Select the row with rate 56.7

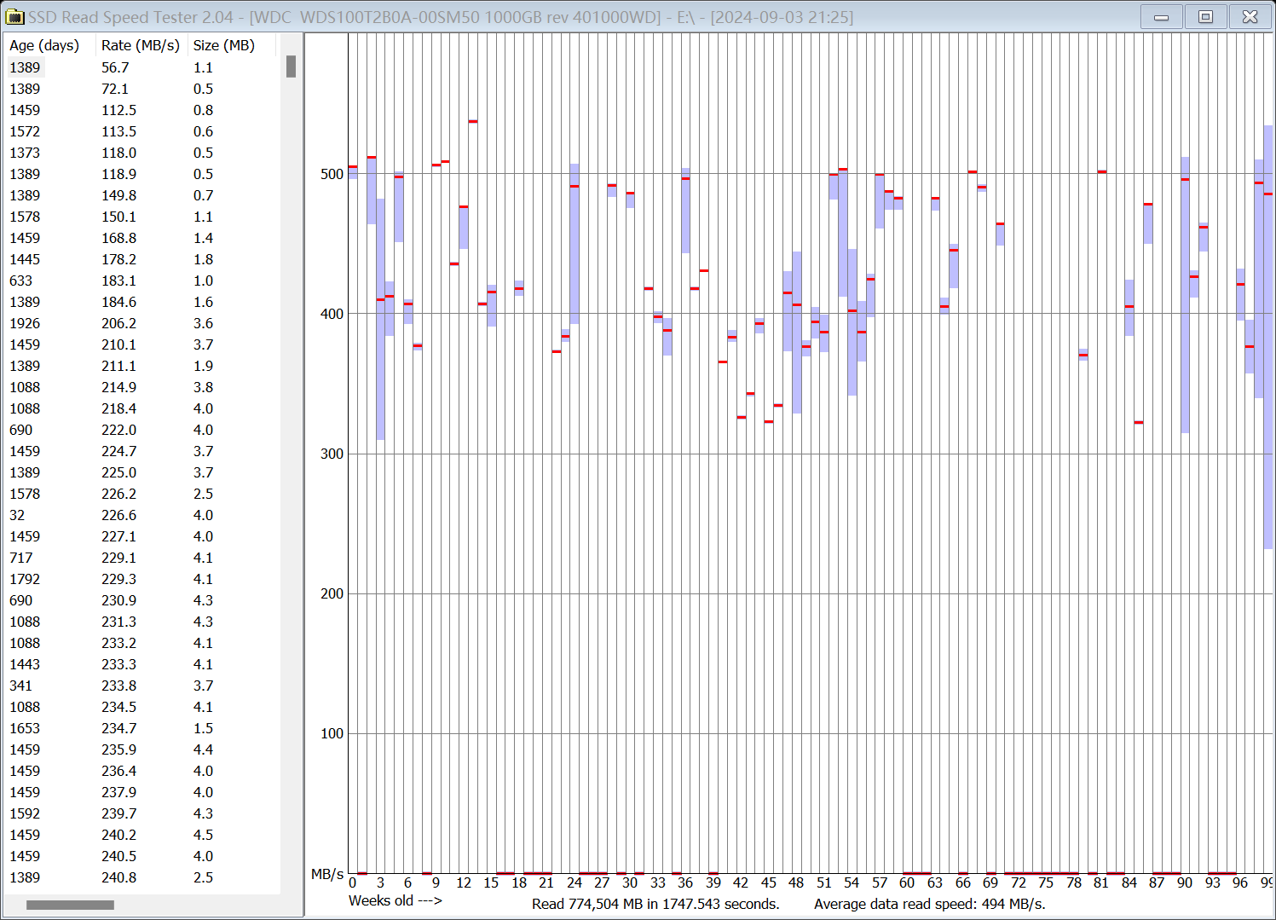(x=141, y=67)
